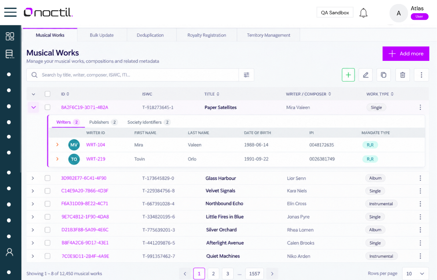The image size is (437, 280).
Task: Select the Northbound Echo row checkbox
Action: pyautogui.click(x=47, y=204)
